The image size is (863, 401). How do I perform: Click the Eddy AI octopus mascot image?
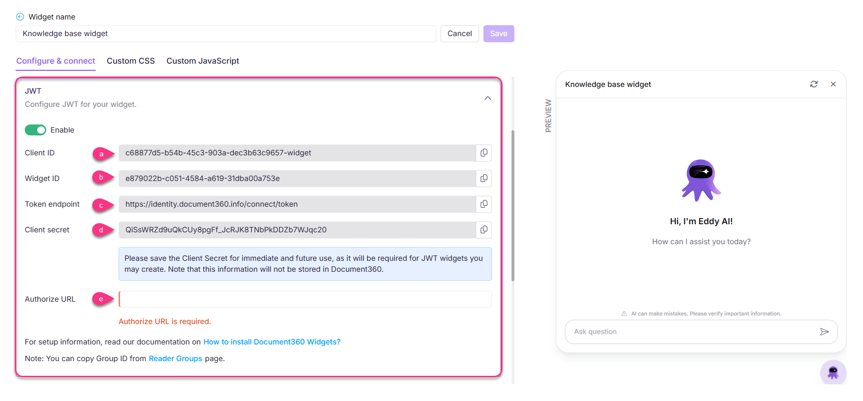pos(701,181)
